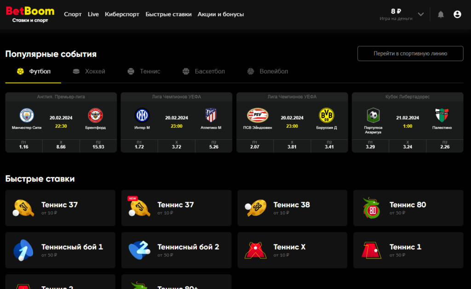Click match date 21.02.2024

[x=408, y=118]
